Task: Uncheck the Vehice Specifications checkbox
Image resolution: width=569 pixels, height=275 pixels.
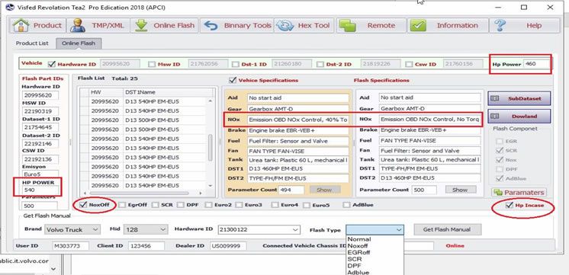Action: point(232,80)
